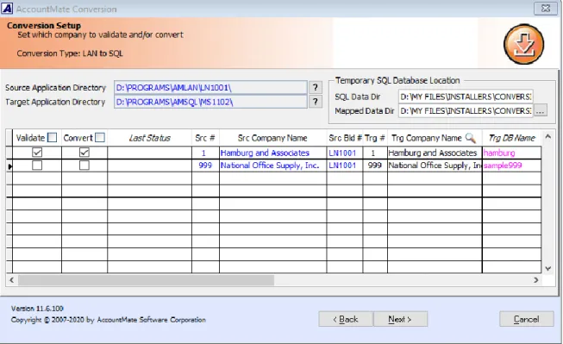The image size is (563, 344).
Task: Close the AccountMate Conversion window
Action: coord(546,8)
